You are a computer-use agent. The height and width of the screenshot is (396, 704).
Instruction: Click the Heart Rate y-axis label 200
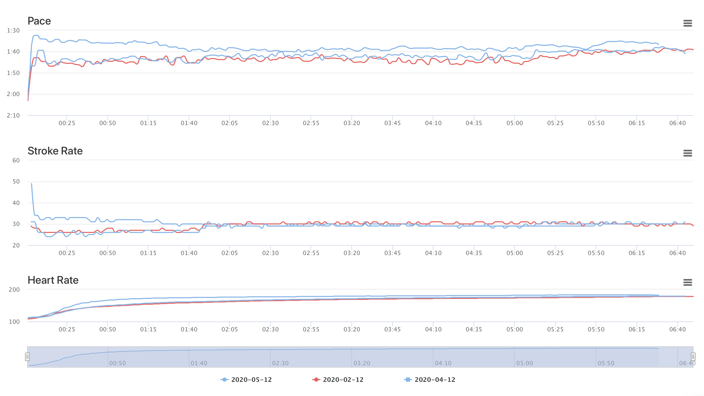(x=14, y=290)
